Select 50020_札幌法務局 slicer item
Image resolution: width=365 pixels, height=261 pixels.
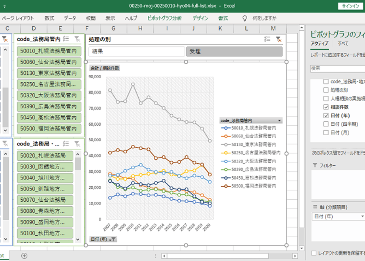[45, 155]
